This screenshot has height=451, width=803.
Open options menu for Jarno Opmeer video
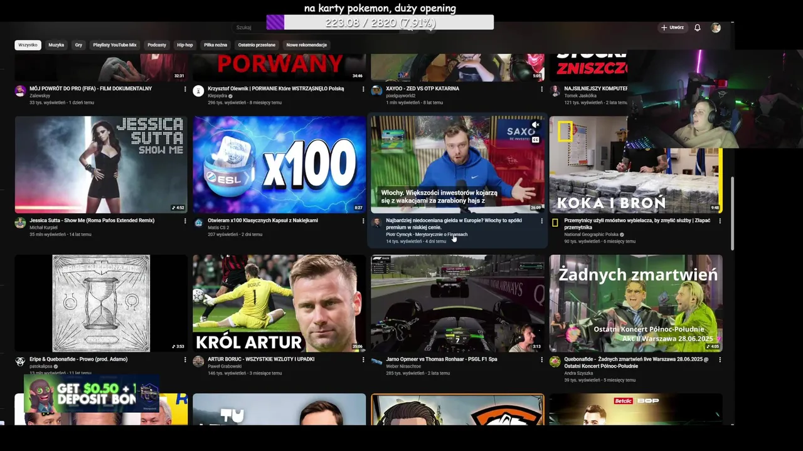click(542, 360)
